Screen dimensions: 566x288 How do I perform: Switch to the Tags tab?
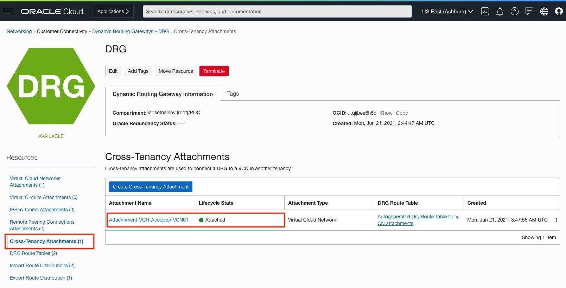tap(233, 94)
